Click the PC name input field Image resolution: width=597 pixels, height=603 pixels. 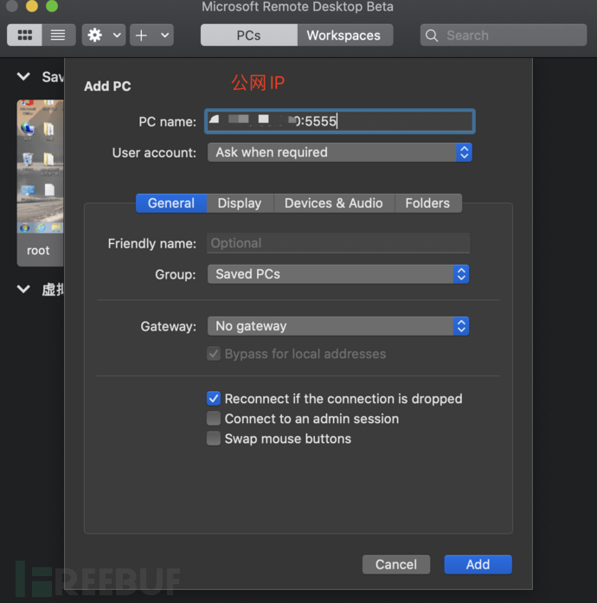340,121
